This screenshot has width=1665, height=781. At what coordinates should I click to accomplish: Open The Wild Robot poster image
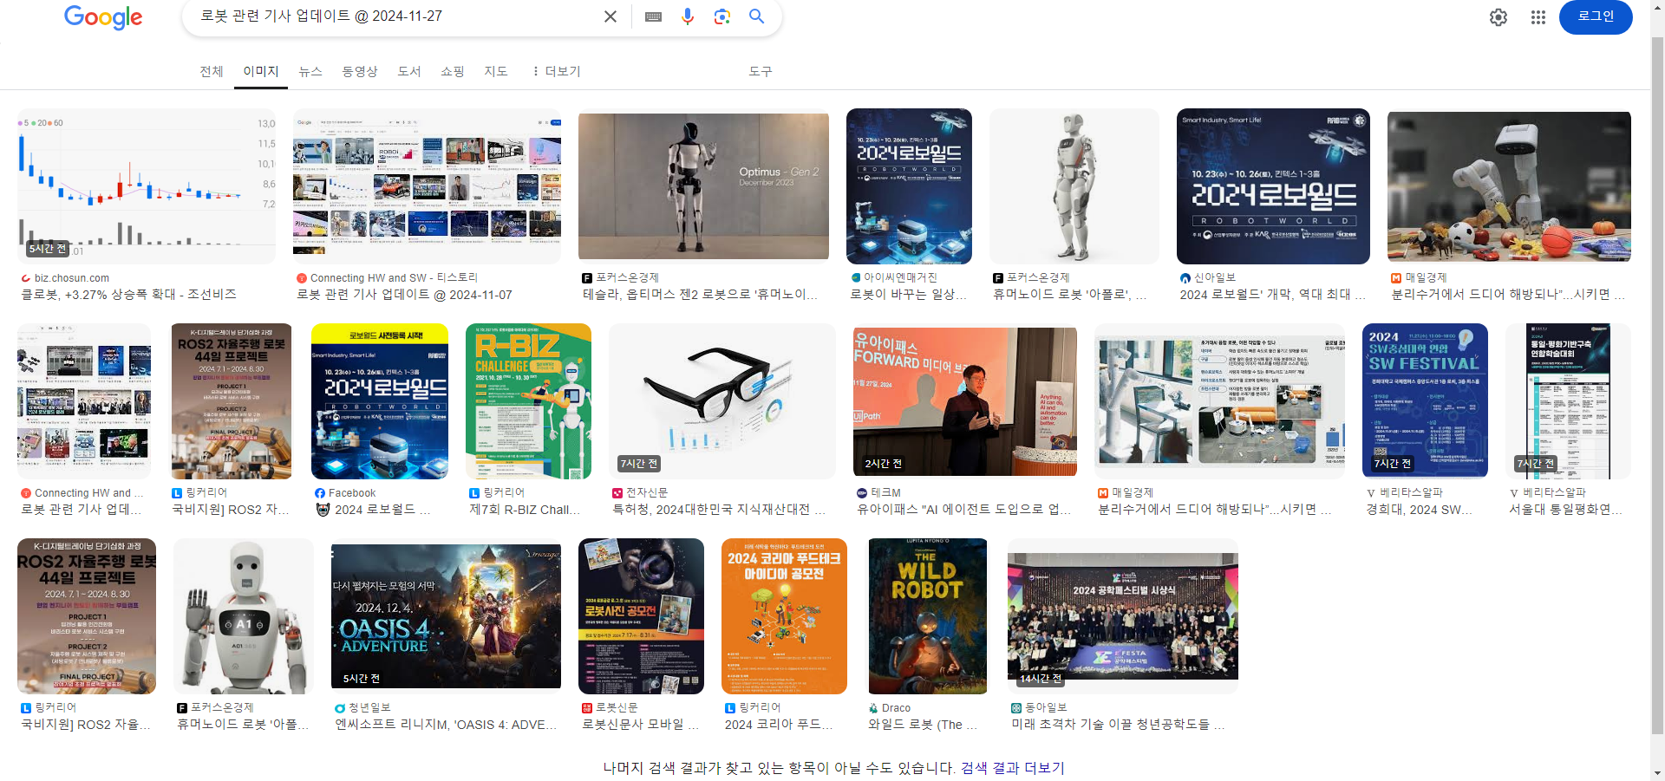pyautogui.click(x=928, y=616)
